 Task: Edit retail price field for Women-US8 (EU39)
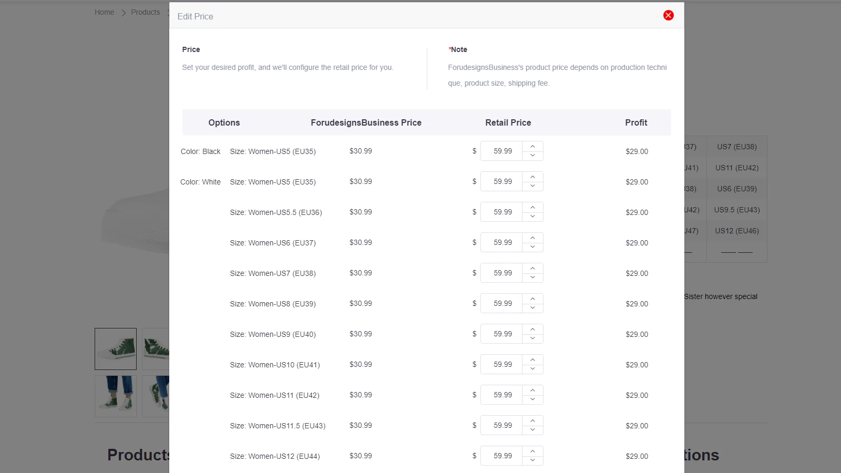(x=501, y=303)
